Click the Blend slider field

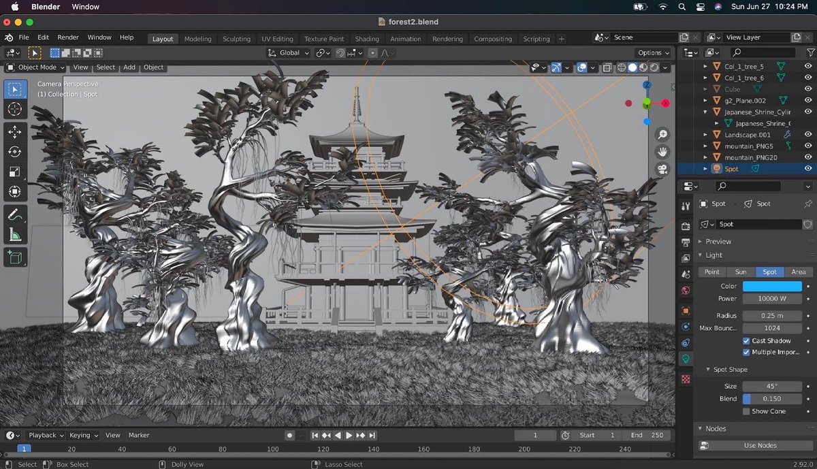coord(772,399)
